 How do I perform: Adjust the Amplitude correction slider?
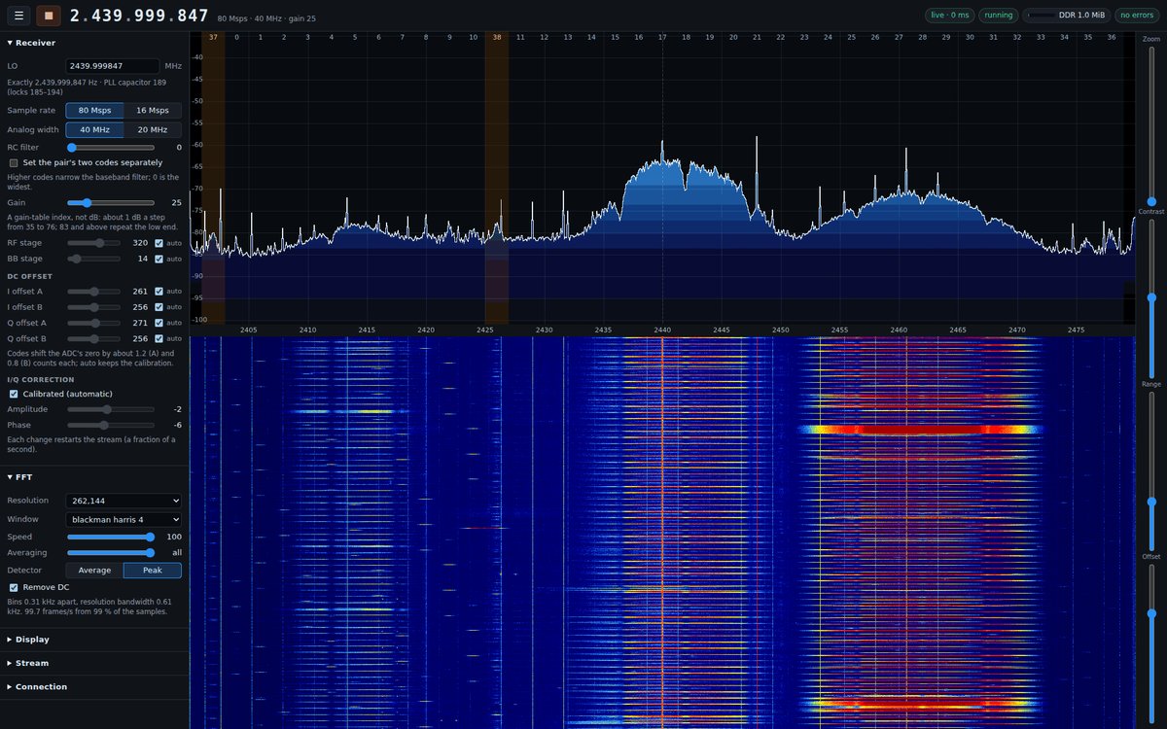click(110, 409)
